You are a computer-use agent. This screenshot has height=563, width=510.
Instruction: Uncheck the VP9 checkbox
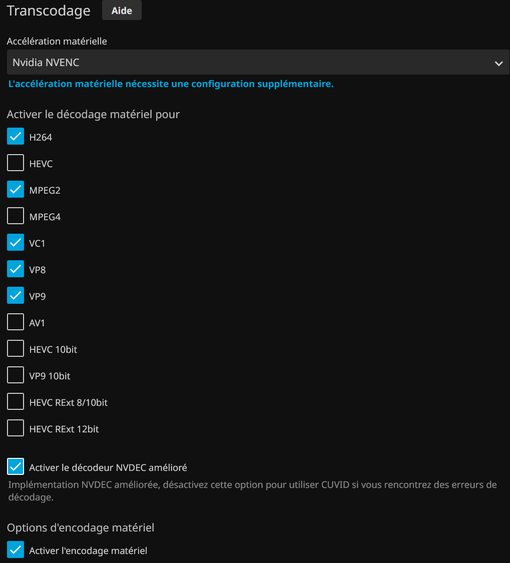(16, 296)
